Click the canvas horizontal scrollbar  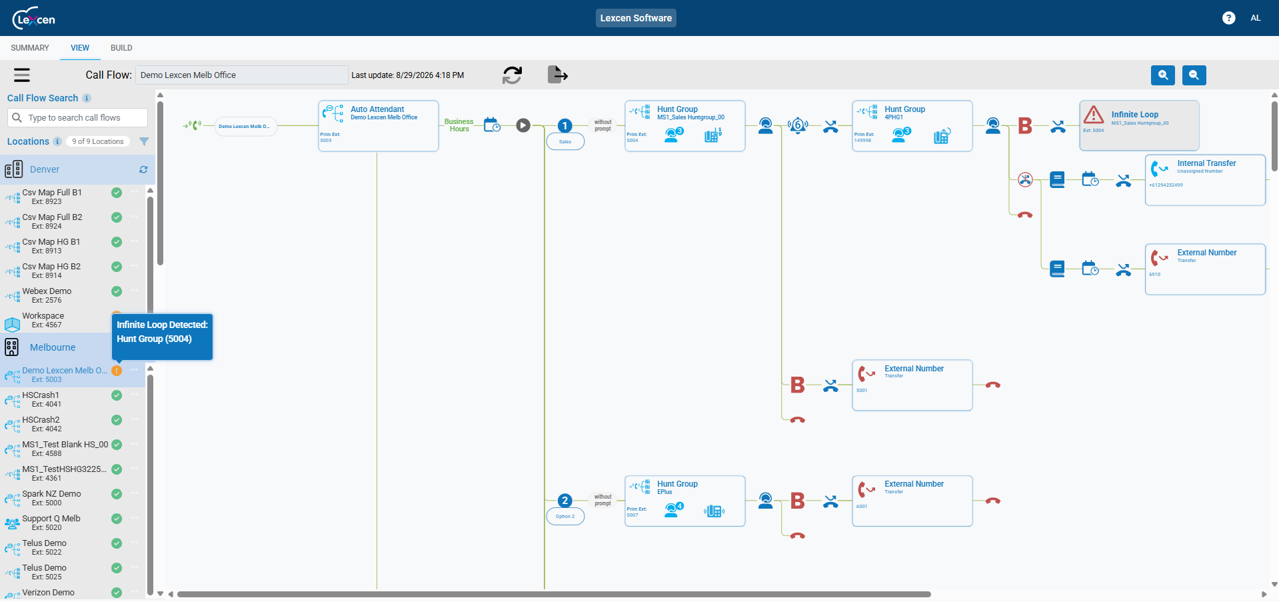(554, 594)
